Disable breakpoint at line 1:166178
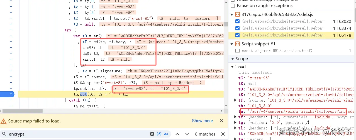 click(x=237, y=35)
